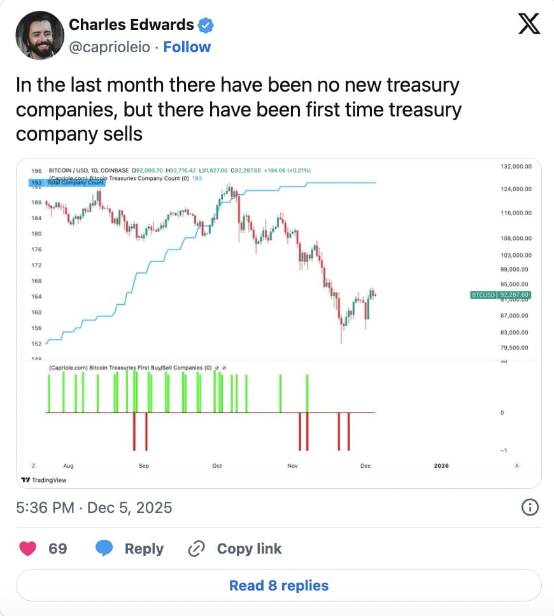Follow the @caprioleio account
Image resolution: width=554 pixels, height=616 pixels.
(187, 47)
